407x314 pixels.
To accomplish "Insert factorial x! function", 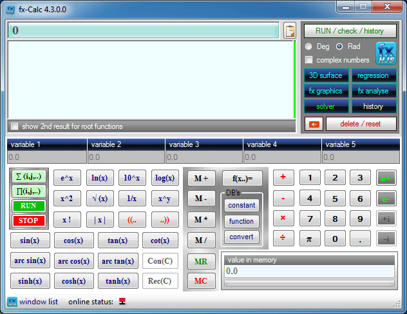I will (67, 220).
